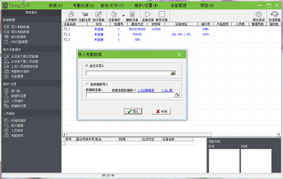Viewport: 283px width, 179px height.
Task: Click 1.2x 版 link
Action: (167, 90)
